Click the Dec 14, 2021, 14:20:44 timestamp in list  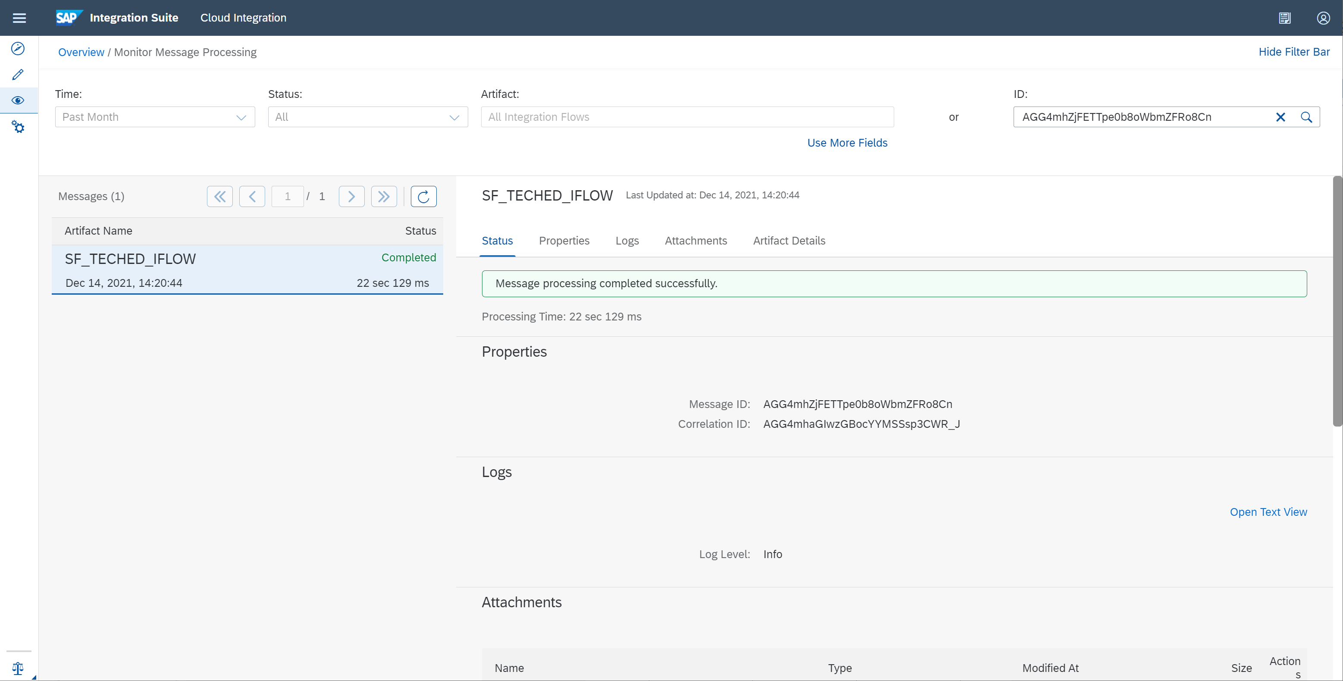[124, 283]
